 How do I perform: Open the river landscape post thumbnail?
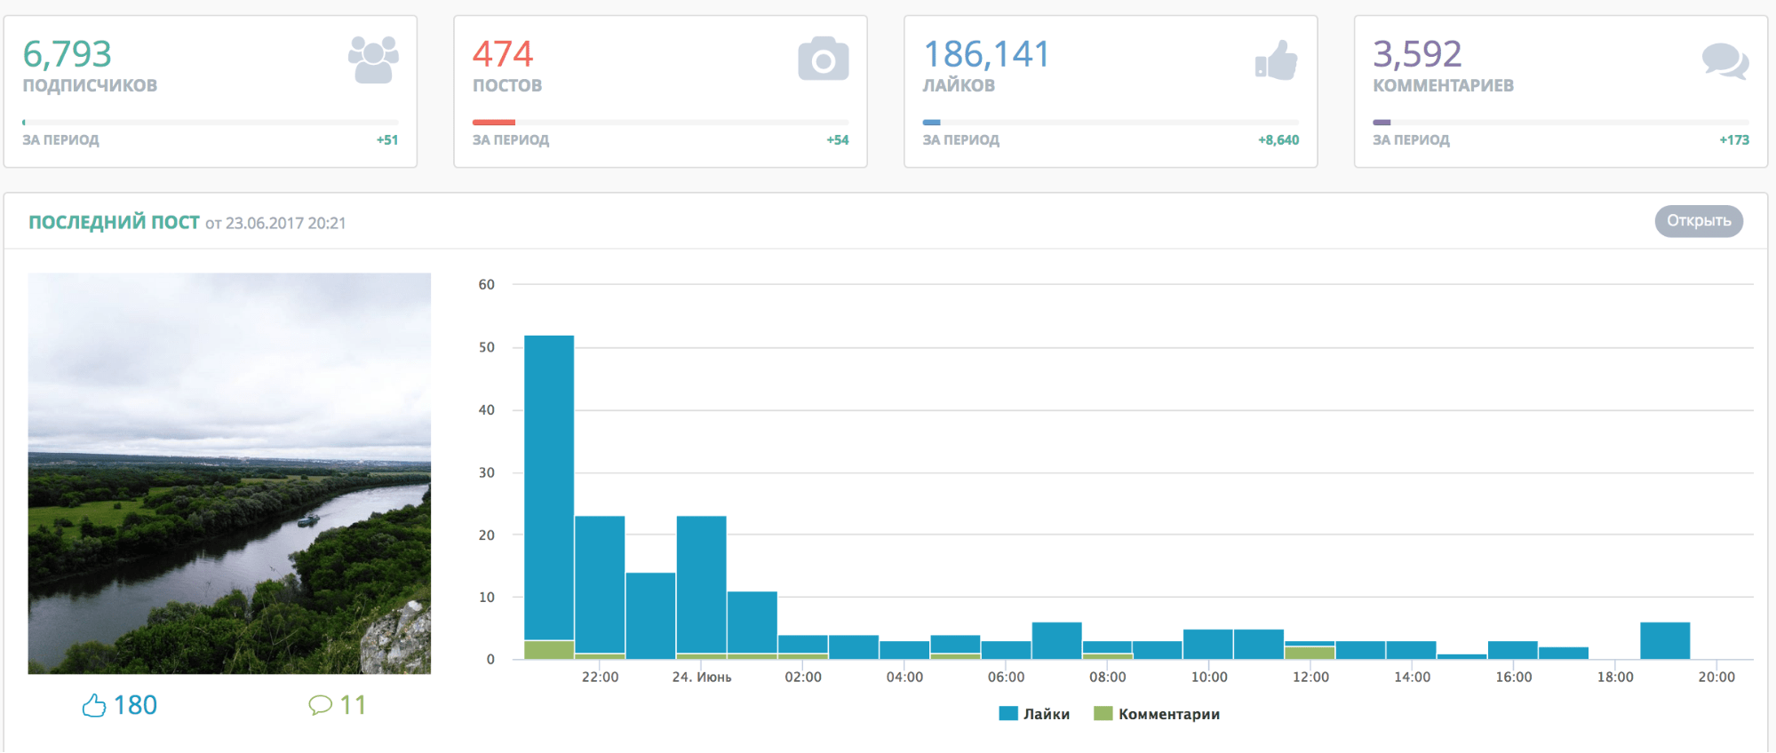tap(229, 473)
